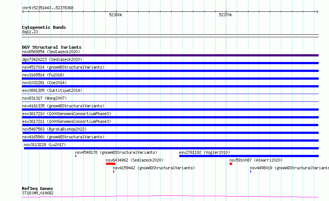
Task: Select the magenta ST18 gene track line
Action: pos(170,197)
